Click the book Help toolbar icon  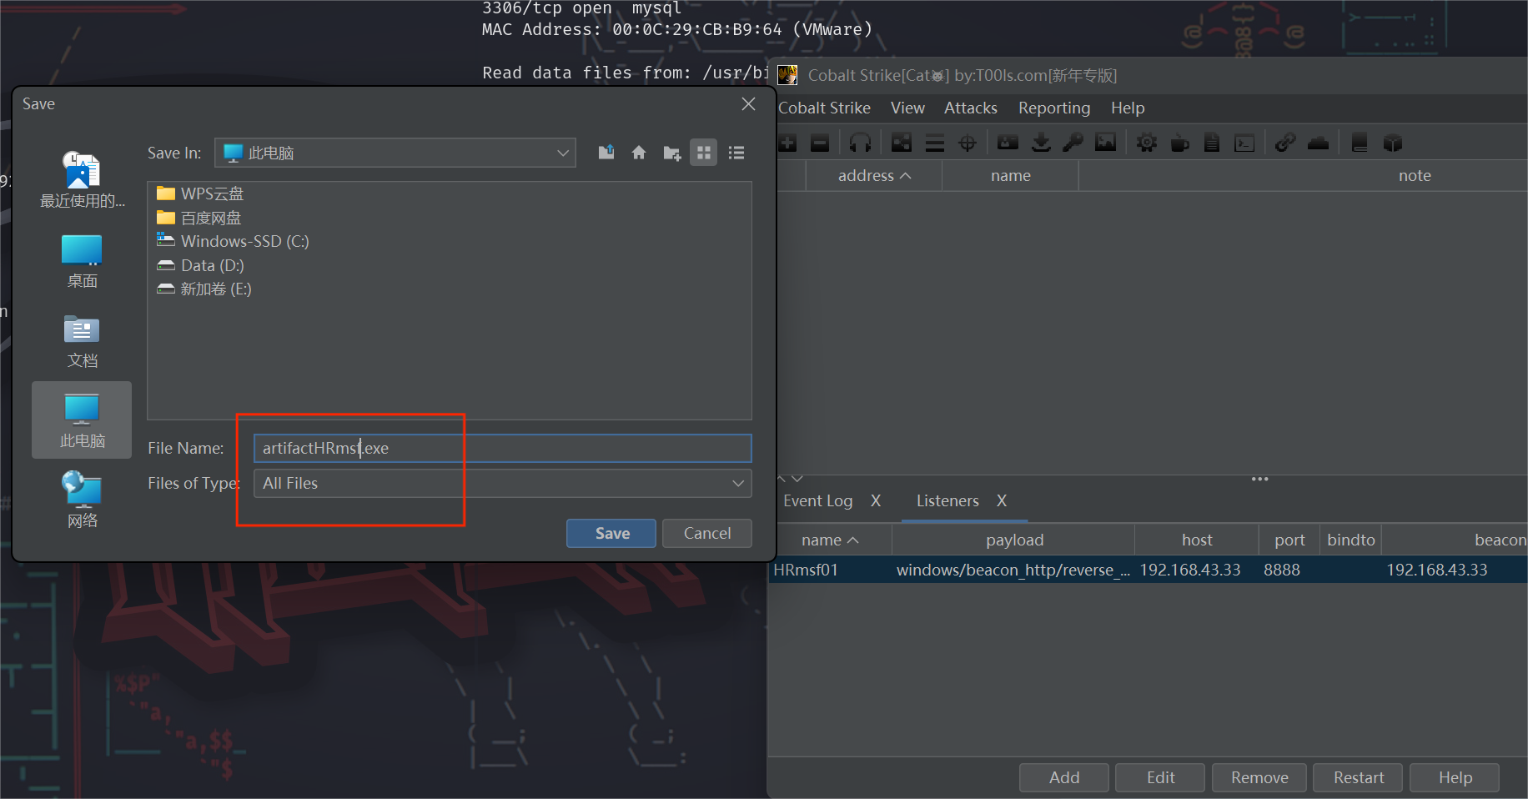1360,143
